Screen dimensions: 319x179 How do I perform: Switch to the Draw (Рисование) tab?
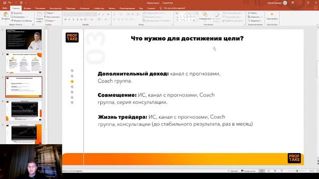point(40,8)
